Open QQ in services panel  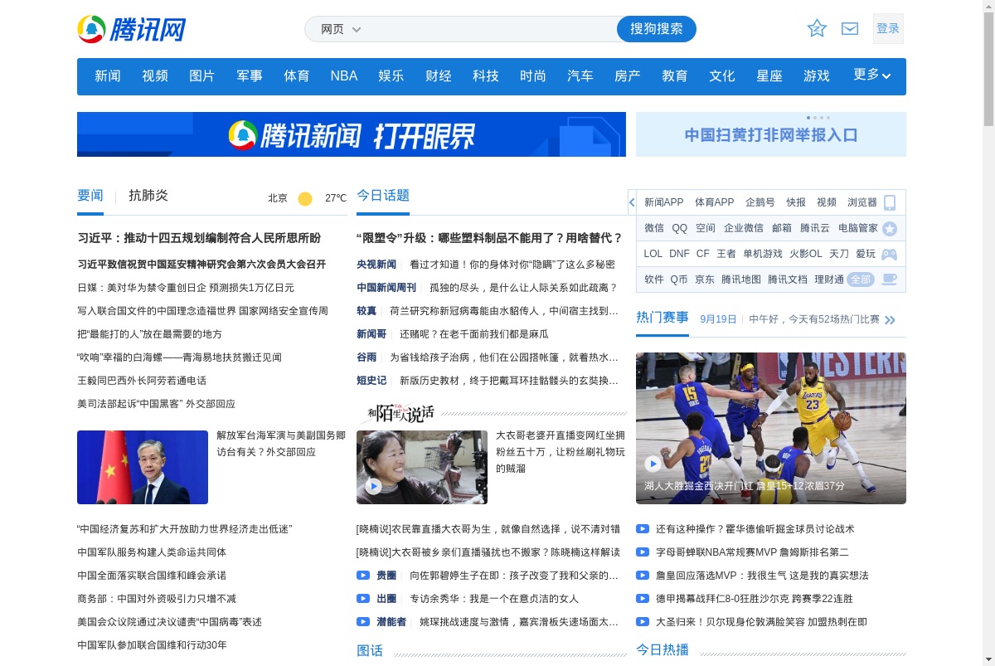(680, 228)
